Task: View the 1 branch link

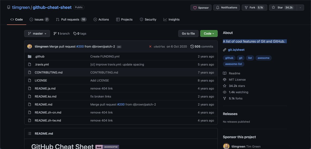Action: [x=61, y=33]
